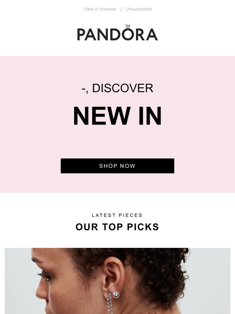Viewport: 235px width, 314px height.
Task: Click the grey backdrop right of model
Action: pos(209,280)
